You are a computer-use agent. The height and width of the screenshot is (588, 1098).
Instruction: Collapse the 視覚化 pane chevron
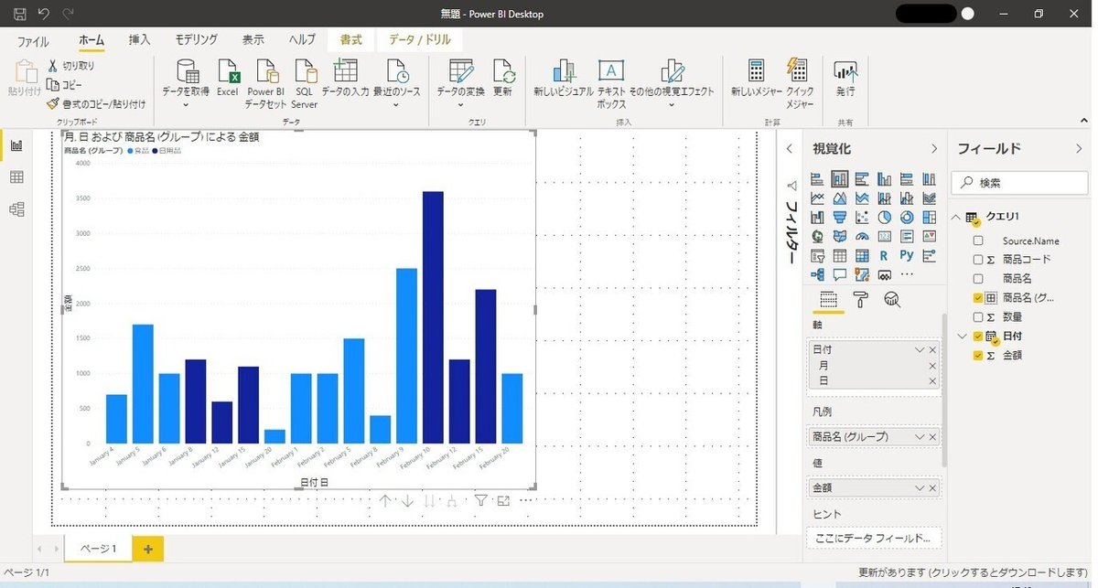click(x=933, y=148)
